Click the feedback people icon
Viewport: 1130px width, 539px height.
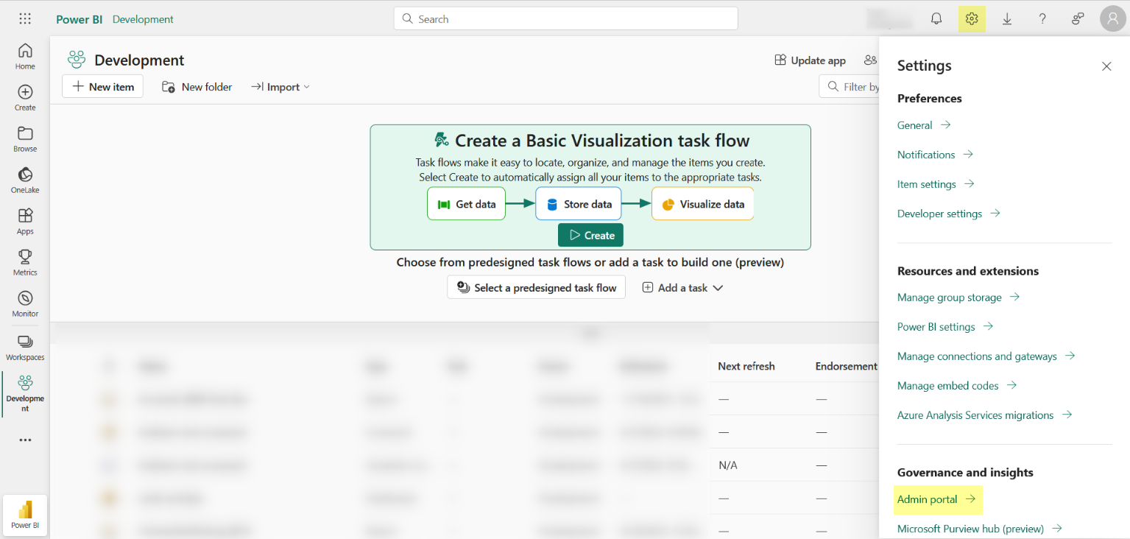click(1078, 19)
